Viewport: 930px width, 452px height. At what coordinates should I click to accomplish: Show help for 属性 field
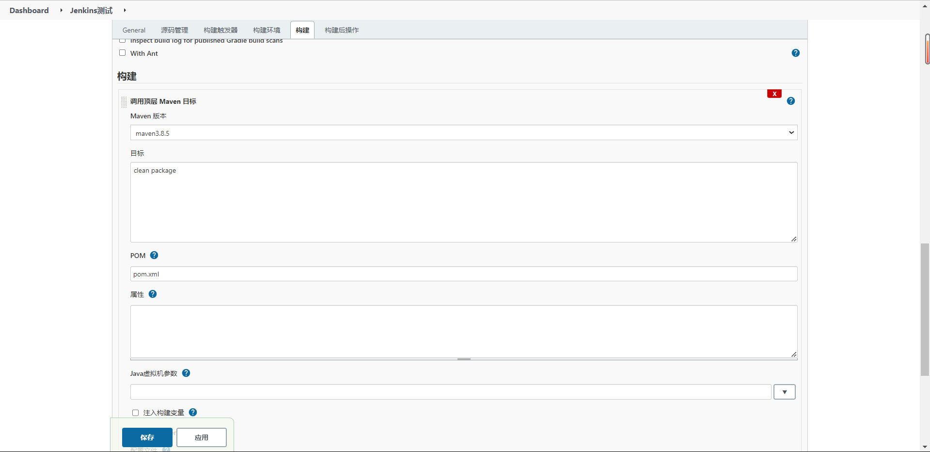coord(153,294)
